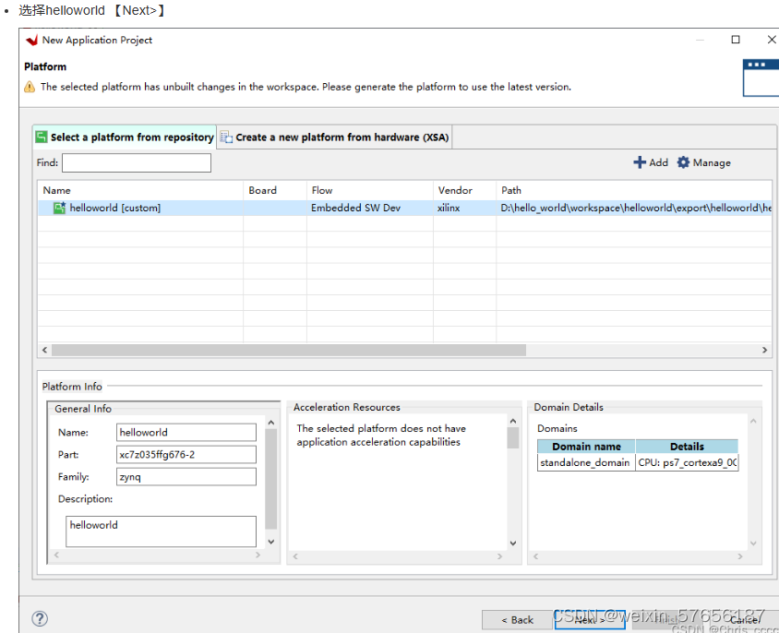Focus the Find search field
Viewport: 779px width, 633px height.
pyautogui.click(x=136, y=163)
